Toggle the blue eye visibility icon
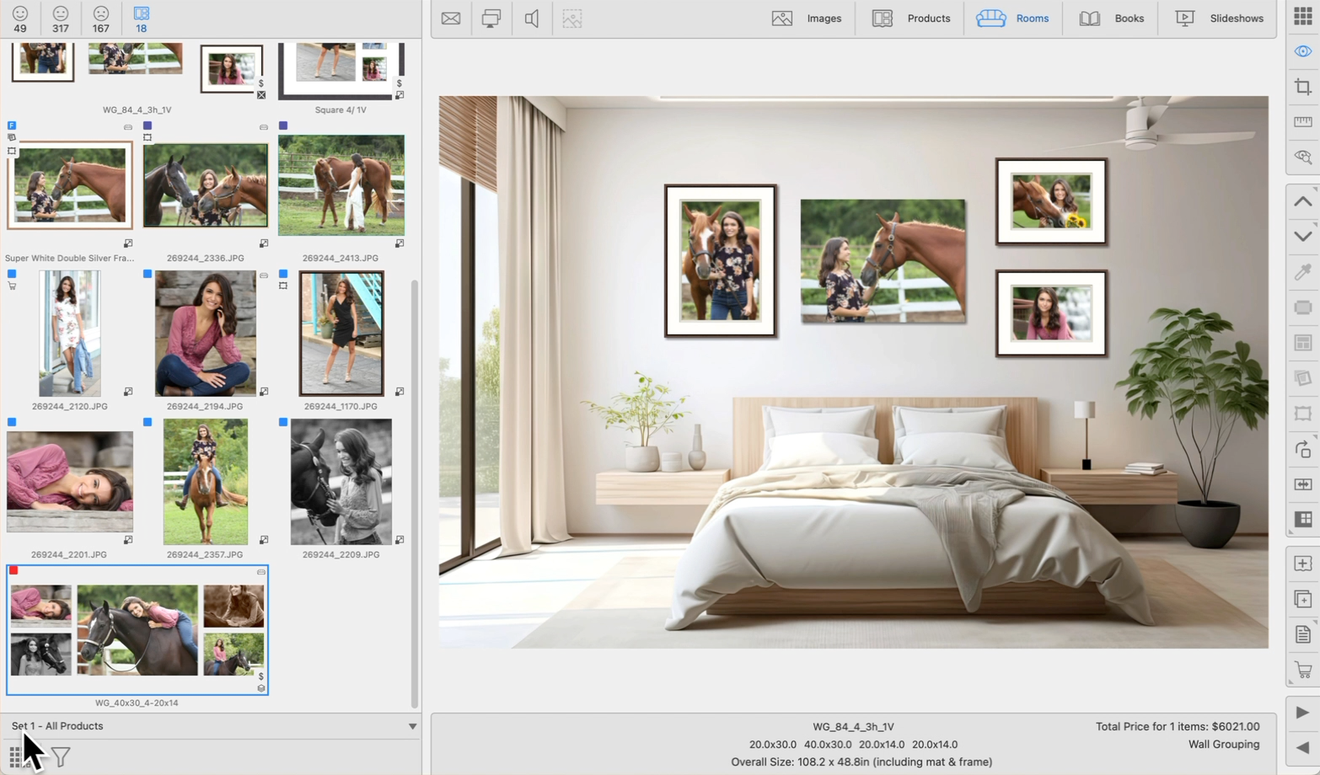 1302,51
